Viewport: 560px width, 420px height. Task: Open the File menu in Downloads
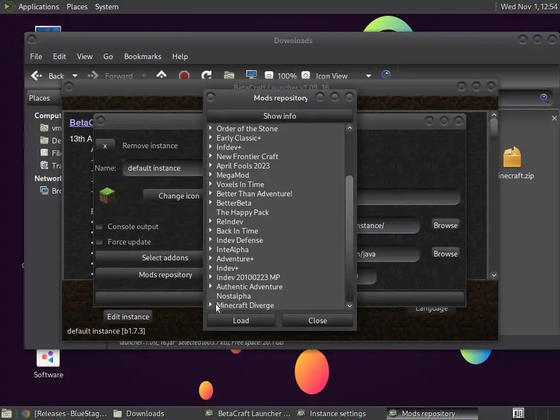click(36, 56)
